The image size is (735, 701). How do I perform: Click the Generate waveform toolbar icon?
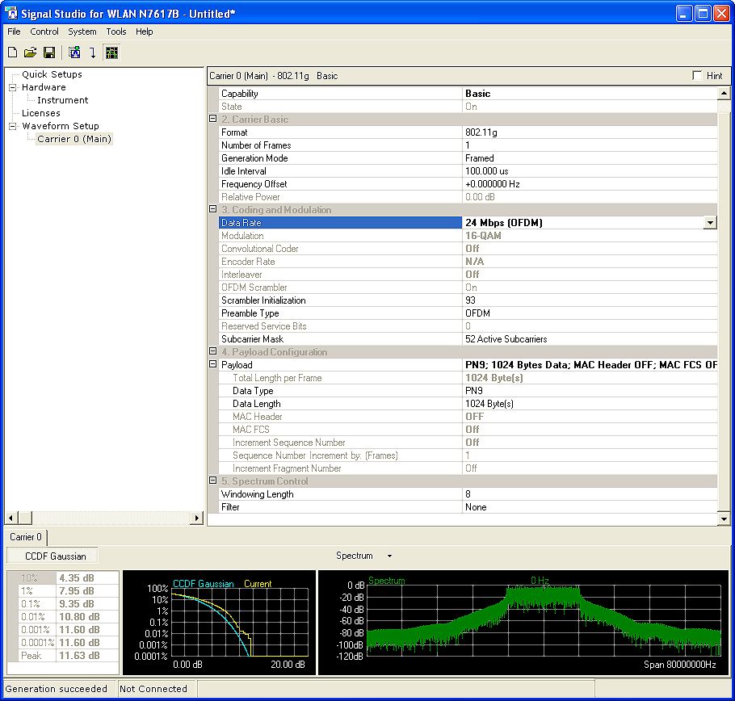click(74, 53)
